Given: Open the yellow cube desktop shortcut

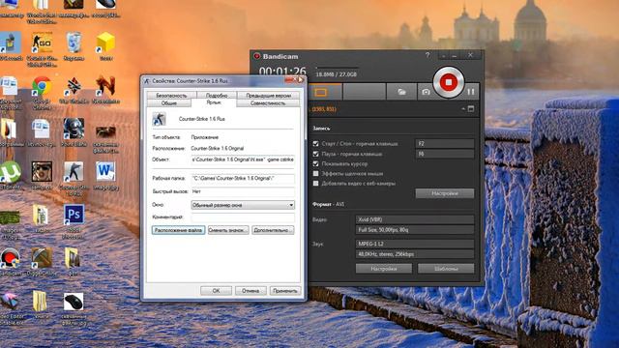Looking at the screenshot, I should (105, 43).
